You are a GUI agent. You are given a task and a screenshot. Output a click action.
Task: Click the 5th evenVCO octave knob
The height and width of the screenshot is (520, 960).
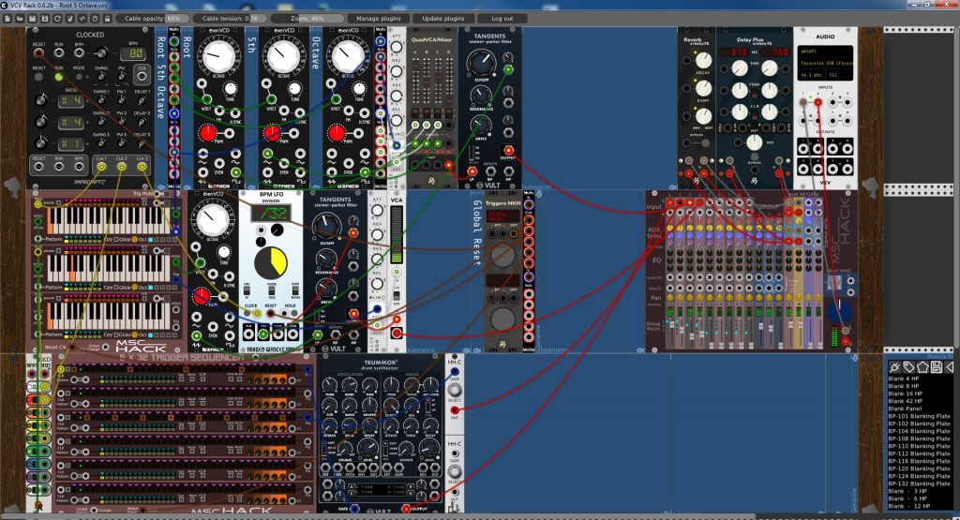[x=283, y=56]
